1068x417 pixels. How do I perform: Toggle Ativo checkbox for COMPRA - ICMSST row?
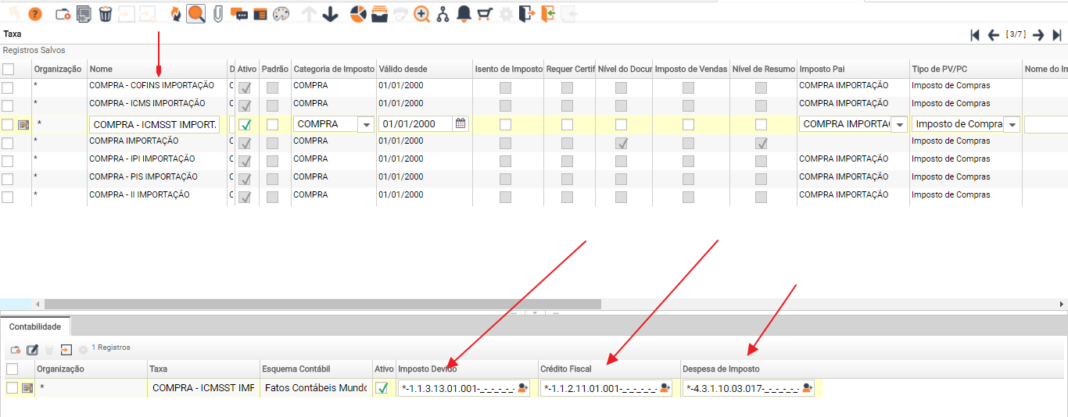point(245,124)
